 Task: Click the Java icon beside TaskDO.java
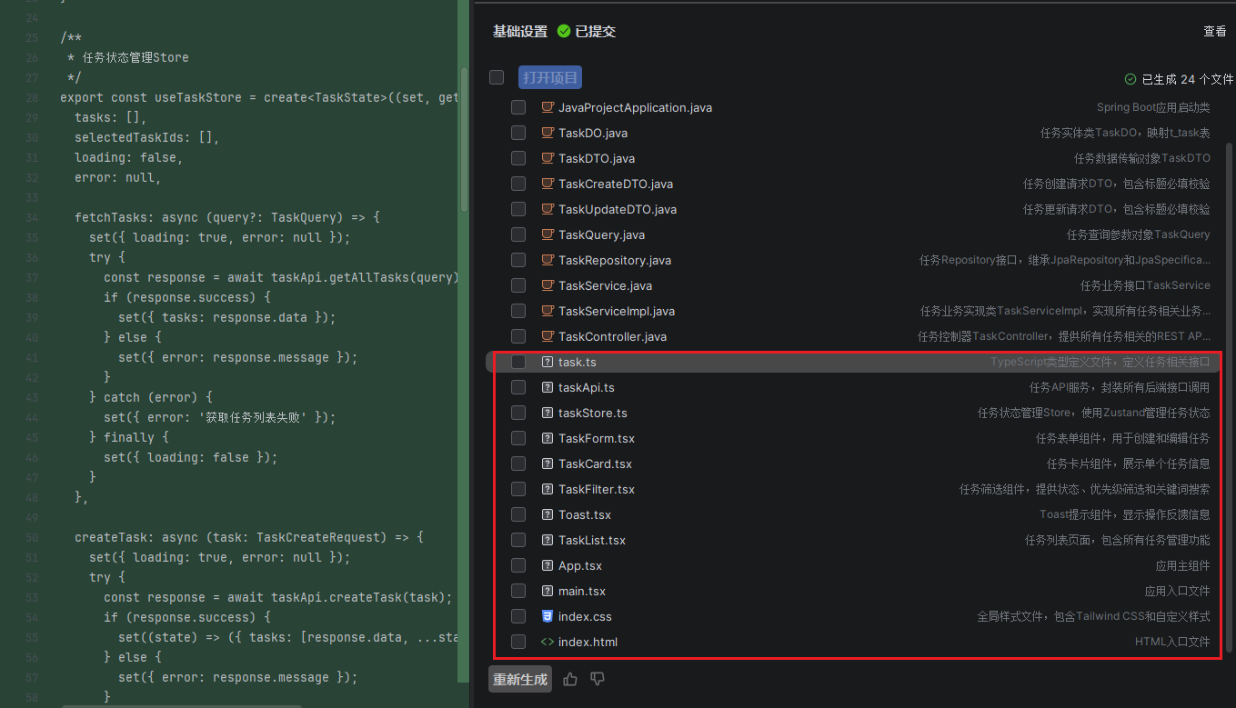click(x=548, y=133)
